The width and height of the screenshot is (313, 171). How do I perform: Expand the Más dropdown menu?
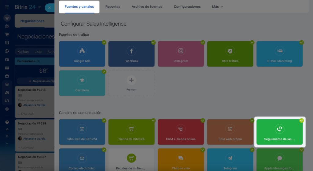(217, 7)
